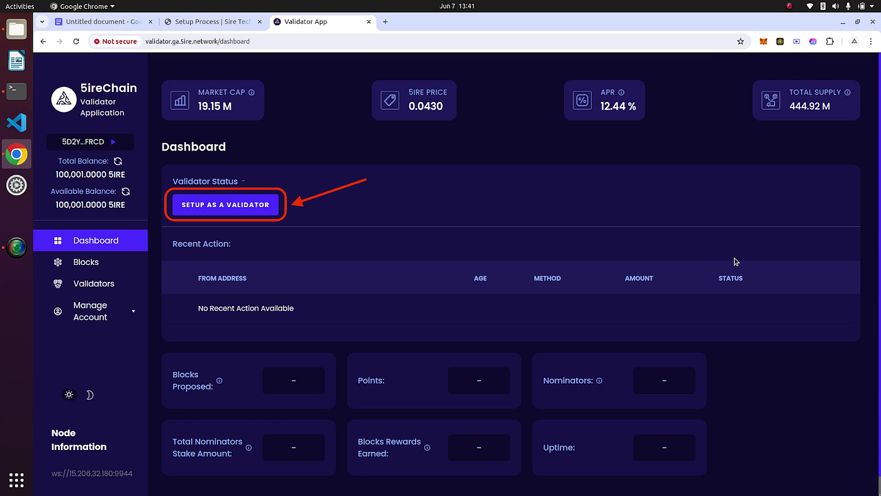Refresh Total Balance using its refresh icon
Screen dimensions: 881x496
coord(118,161)
